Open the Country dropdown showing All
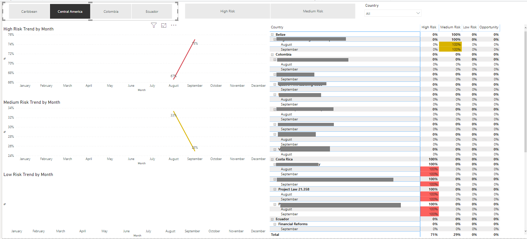527x239 pixels. coord(393,13)
